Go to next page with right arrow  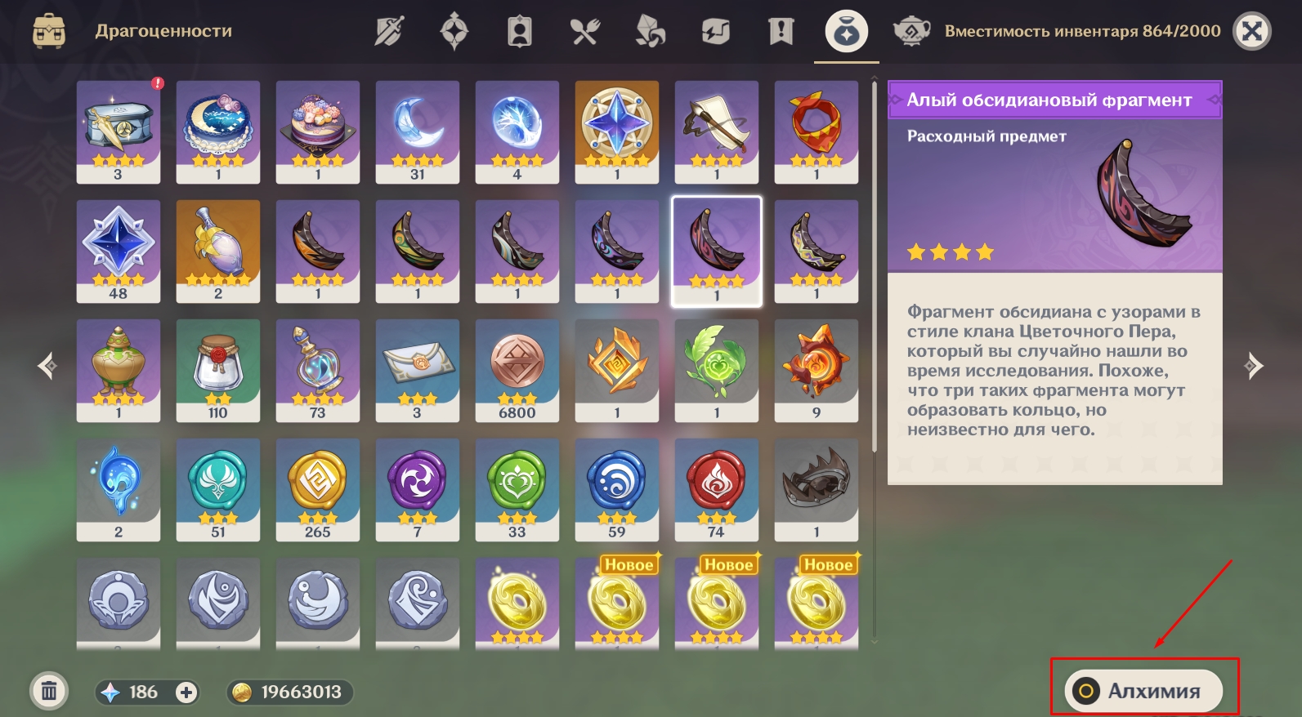1253,366
